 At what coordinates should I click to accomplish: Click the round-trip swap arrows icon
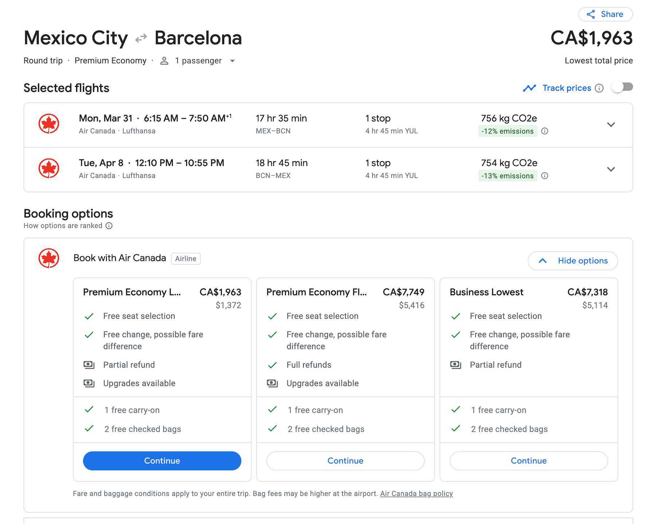click(x=141, y=38)
